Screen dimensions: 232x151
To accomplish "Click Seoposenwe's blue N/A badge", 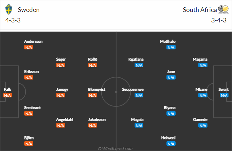I will click(139, 95).
